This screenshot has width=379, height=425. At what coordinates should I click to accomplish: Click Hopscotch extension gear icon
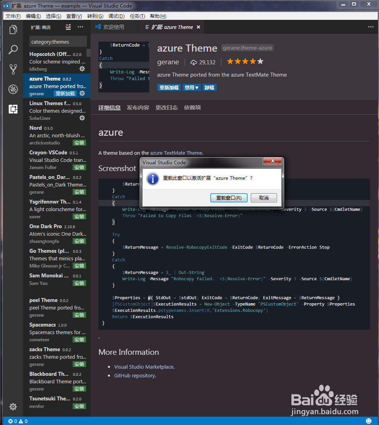pos(82,69)
